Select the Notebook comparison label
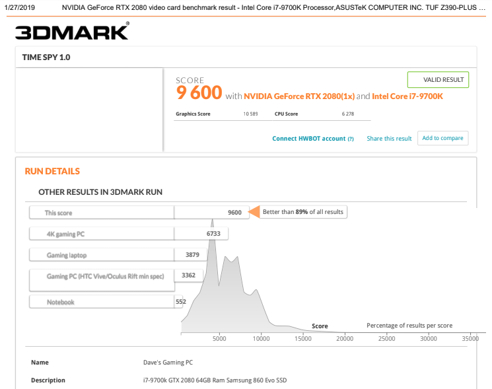Image resolution: width=492 pixels, height=389 pixels. tap(60, 302)
